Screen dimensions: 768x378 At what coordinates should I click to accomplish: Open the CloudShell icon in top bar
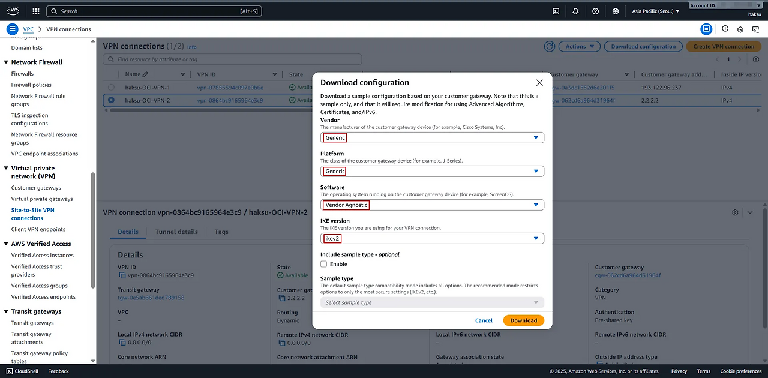[x=556, y=11]
